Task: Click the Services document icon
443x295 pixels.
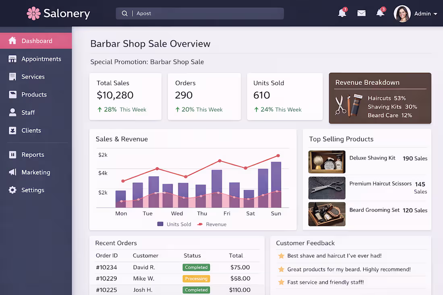Action: pos(12,76)
